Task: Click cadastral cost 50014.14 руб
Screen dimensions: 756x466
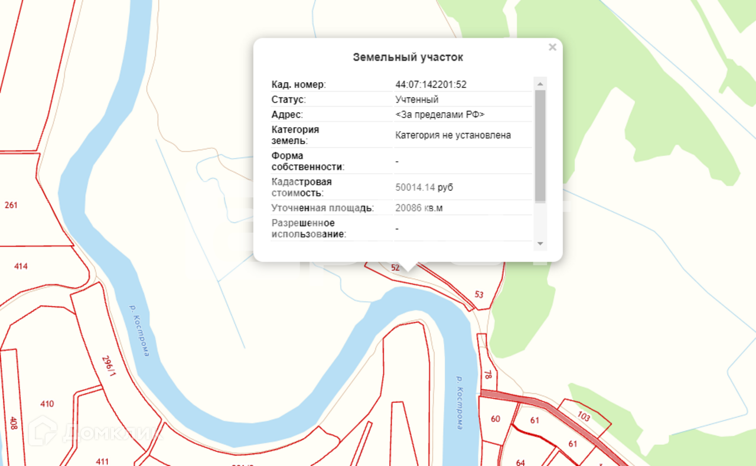Action: pyautogui.click(x=424, y=187)
